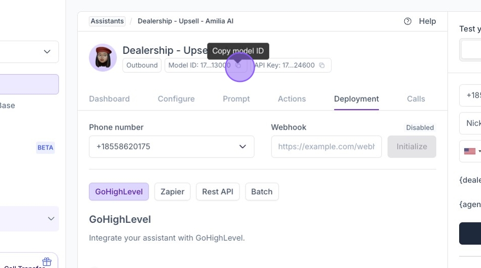
Task: Copy the model ID with the copy icon
Action: (238, 66)
